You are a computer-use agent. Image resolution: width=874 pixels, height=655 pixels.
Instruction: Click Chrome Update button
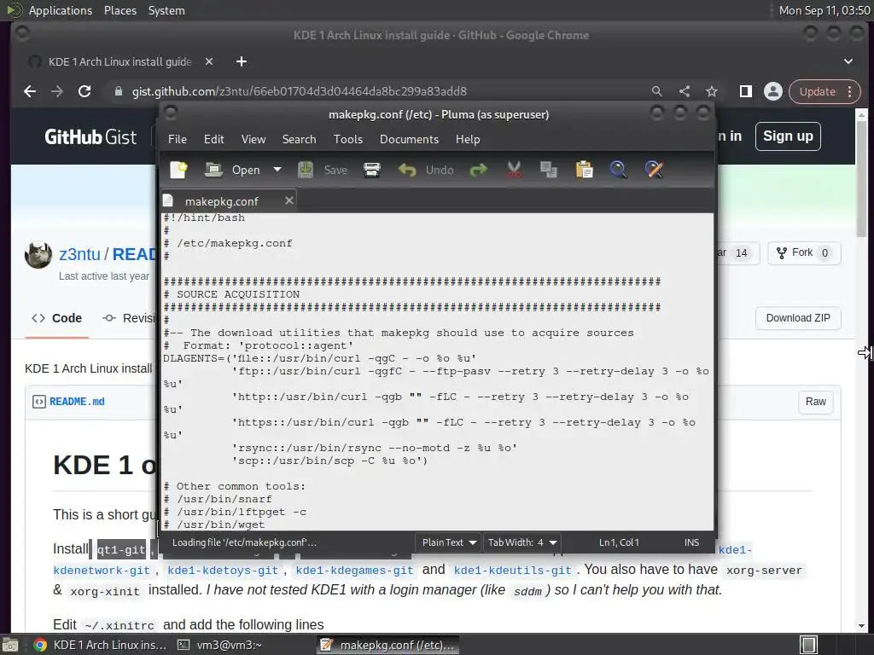824,91
